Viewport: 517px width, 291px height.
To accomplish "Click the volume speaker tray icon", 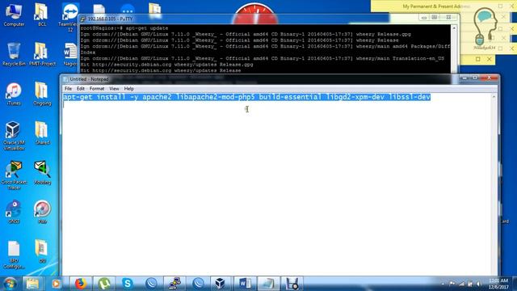I will tap(478, 284).
